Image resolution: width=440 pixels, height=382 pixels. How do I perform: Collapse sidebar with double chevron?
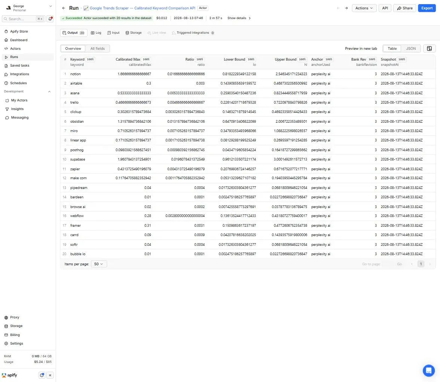coord(50,375)
